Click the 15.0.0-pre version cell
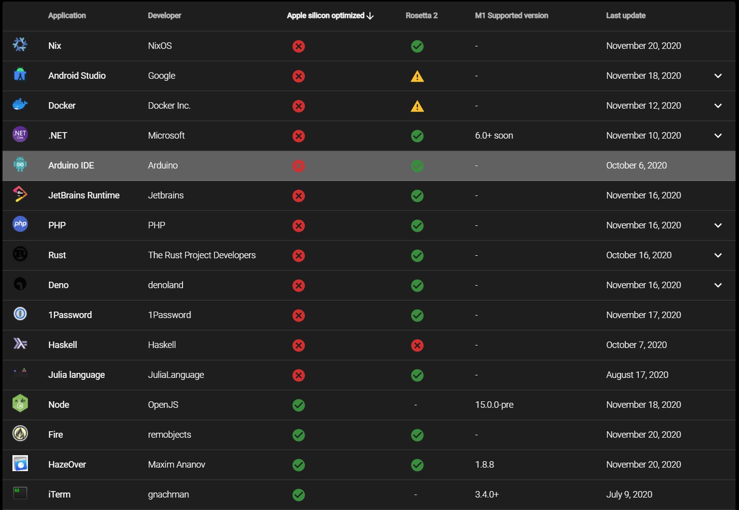Viewport: 739px width, 510px height. 494,404
